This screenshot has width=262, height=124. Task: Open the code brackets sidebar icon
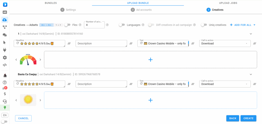pyautogui.click(x=5, y=65)
